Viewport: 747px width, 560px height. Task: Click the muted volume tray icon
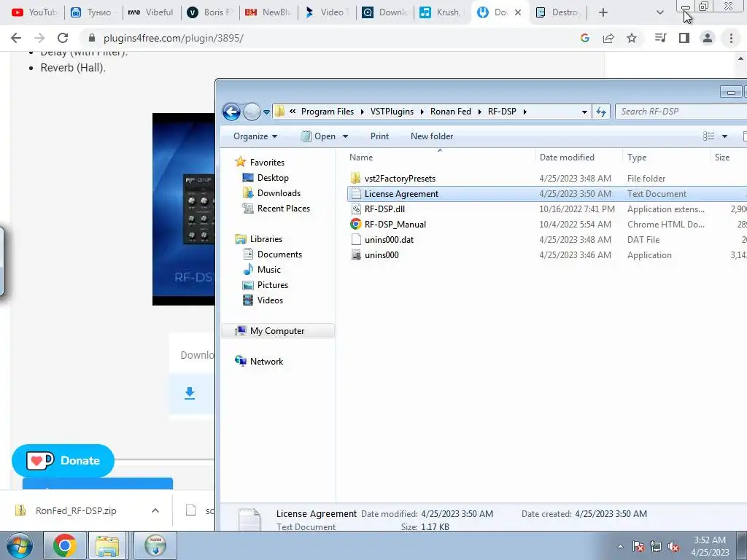673,547
